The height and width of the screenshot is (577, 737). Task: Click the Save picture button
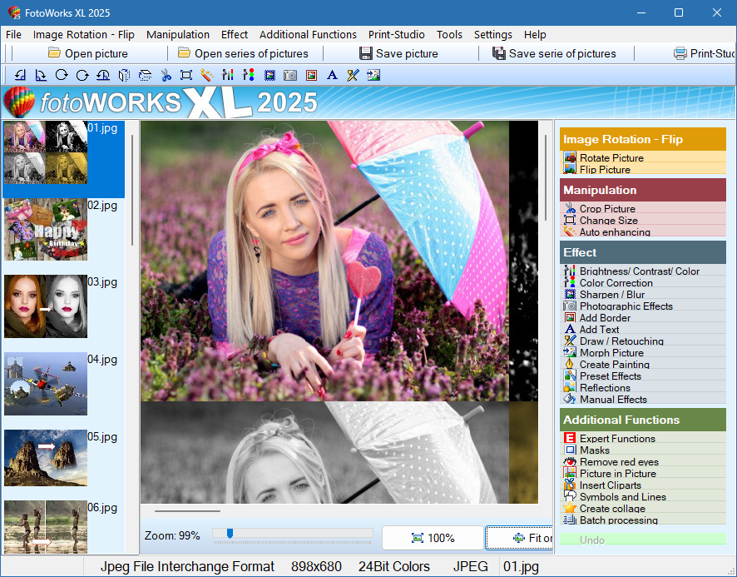point(398,53)
